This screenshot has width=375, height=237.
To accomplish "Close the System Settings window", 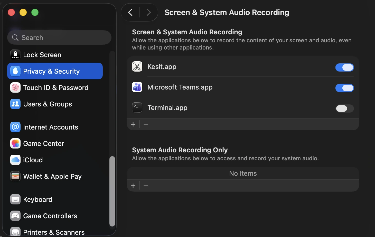I will tap(11, 12).
